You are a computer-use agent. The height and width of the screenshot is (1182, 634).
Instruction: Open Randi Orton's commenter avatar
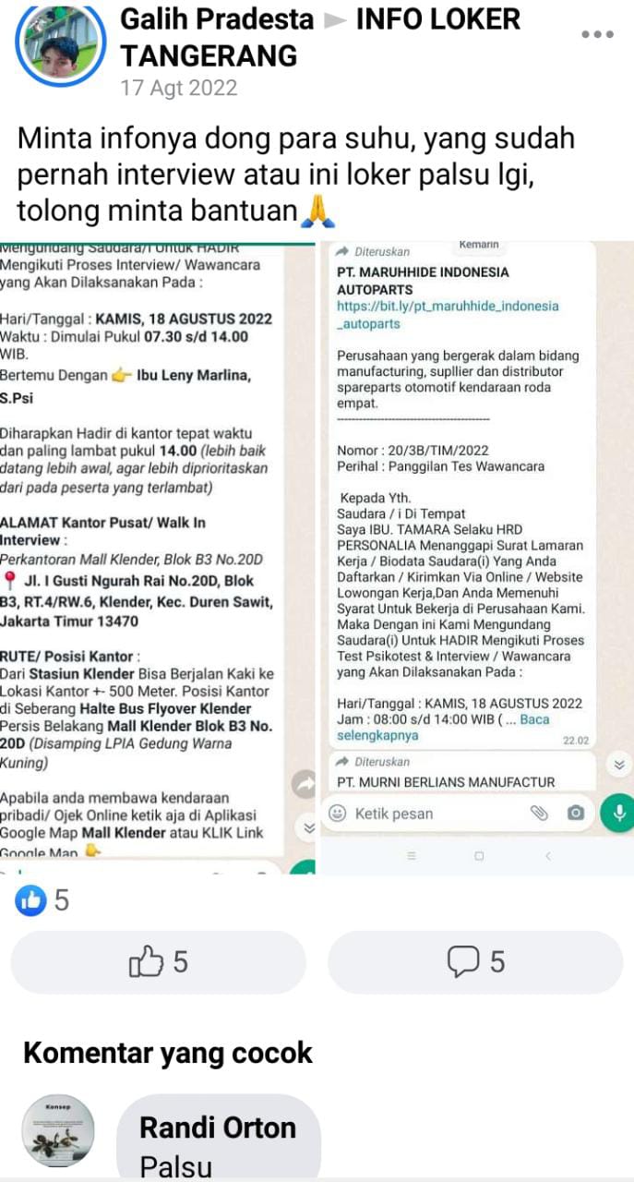[x=58, y=1131]
